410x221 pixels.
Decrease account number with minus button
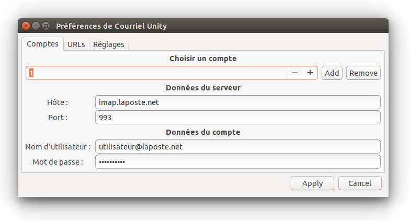pos(295,73)
